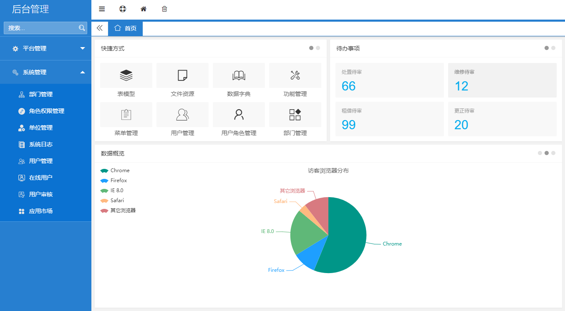This screenshot has width=565, height=311.
Task: Click the home icon in top toolbar
Action: [144, 9]
